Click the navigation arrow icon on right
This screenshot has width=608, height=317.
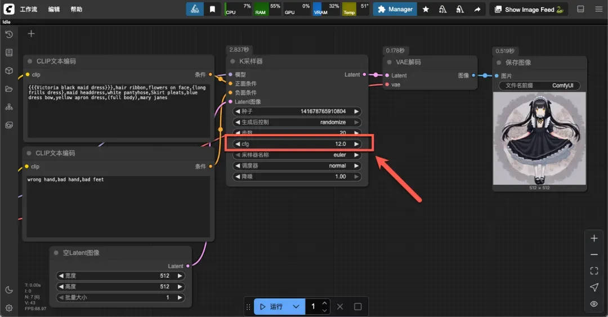click(594, 287)
